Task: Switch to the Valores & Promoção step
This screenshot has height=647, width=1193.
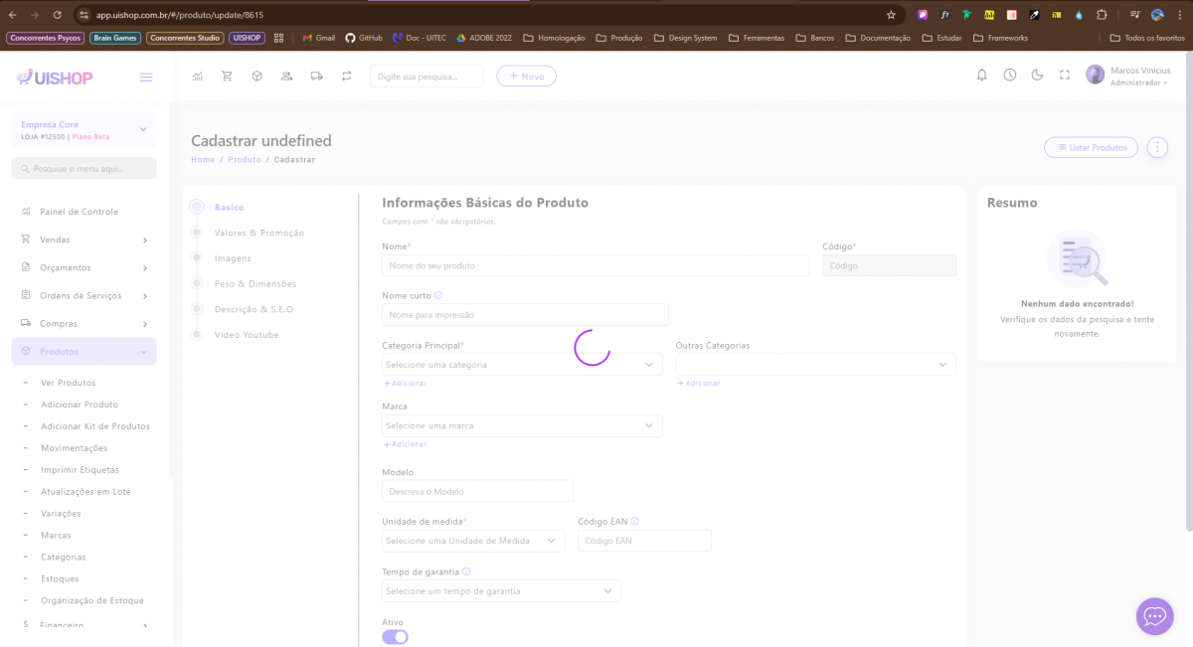Action: tap(258, 233)
